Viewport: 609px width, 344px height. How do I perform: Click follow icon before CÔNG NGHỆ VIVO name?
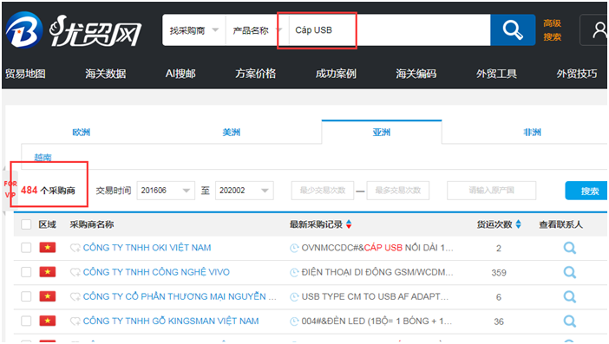(x=75, y=272)
